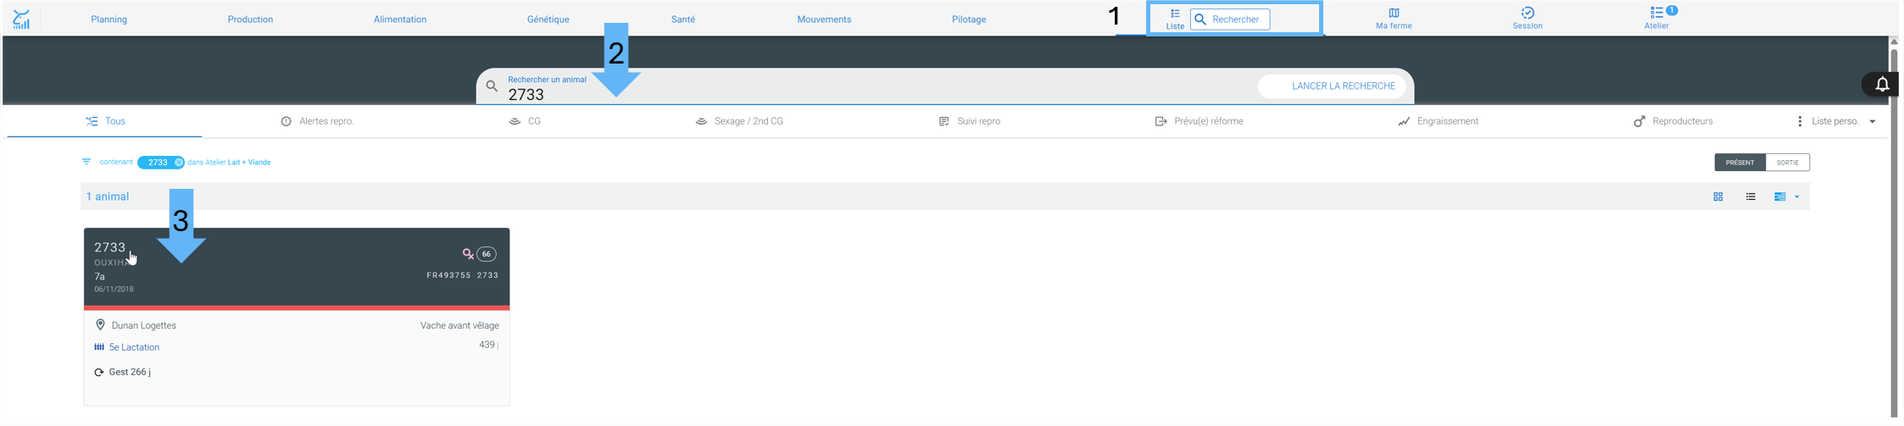Show SORTIE animals
1904x426 pixels.
click(1788, 163)
